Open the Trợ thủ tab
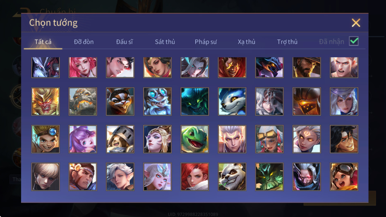 click(287, 42)
